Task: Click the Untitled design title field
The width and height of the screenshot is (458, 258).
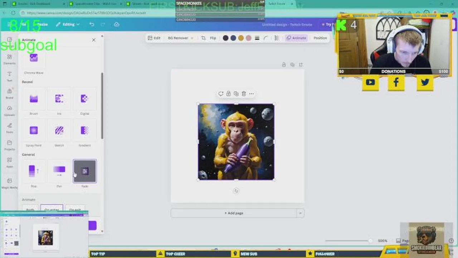Action: 287,24
